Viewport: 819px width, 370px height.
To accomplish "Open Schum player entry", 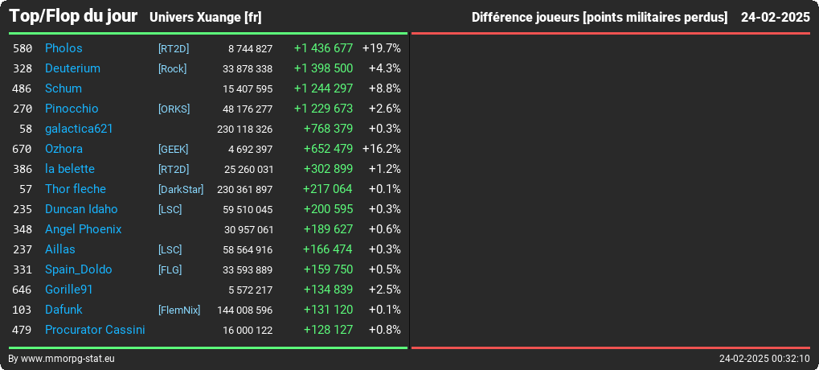I will point(63,88).
